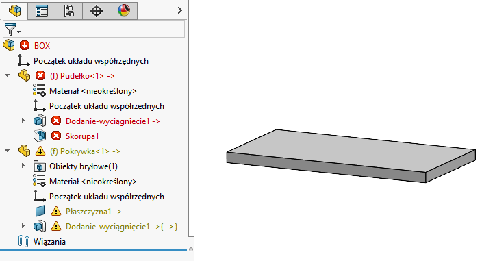Click the Skorupa1 shell feature icon
The height and width of the screenshot is (261, 495).
tap(40, 136)
